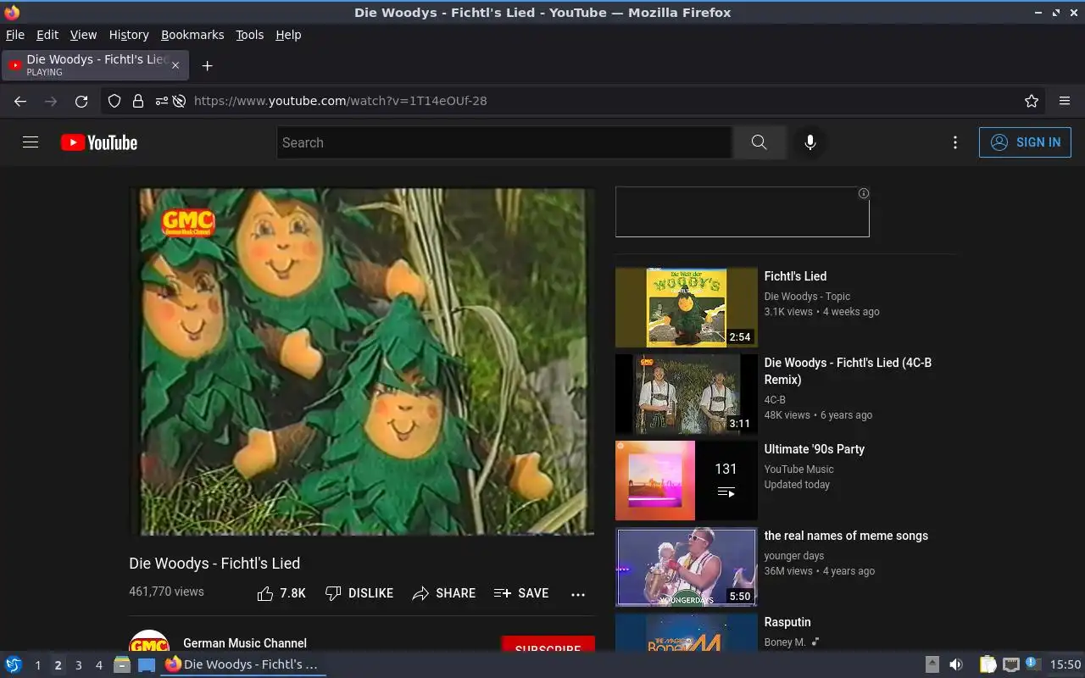Screen dimensions: 1085x678
Task: Click the Firefox taskbar window entry
Action: (x=243, y=664)
